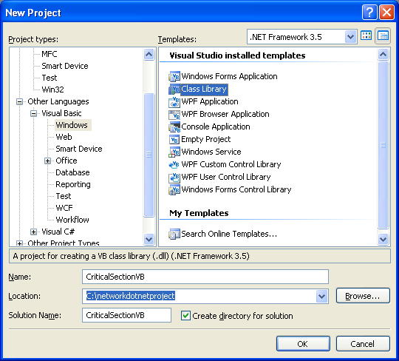Click the Solution Name input field

pyautogui.click(x=126, y=315)
